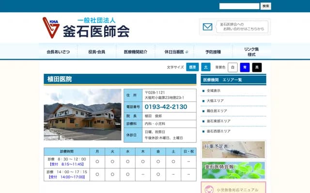Open the 鵜住居エリア link
Screen dimensions: 310x193
(x=217, y=111)
